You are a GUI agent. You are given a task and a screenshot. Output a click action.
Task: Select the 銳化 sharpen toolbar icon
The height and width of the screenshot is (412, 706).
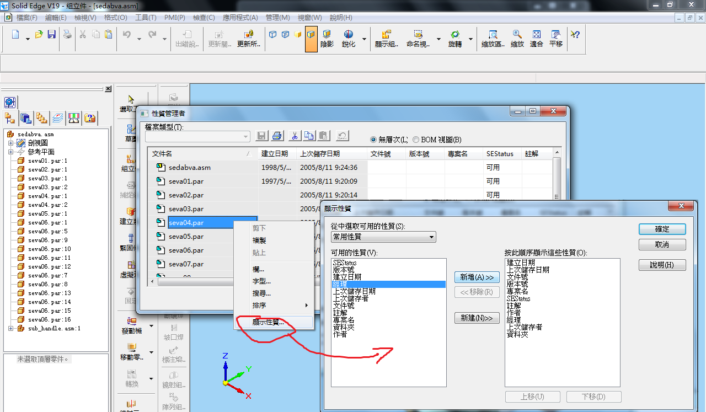click(x=349, y=39)
